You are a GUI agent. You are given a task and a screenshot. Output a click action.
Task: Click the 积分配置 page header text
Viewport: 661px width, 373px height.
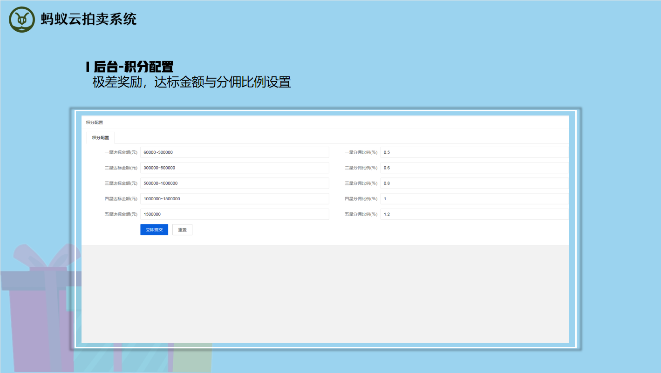[x=95, y=122]
